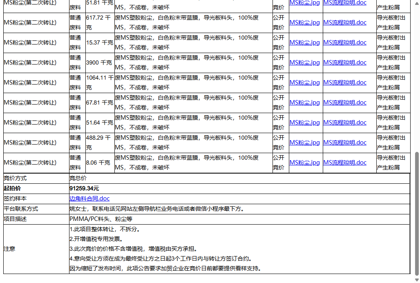Click the 废MS塑胶粉尘 description in 51.64 千克 row
This screenshot has width=420, height=283.
click(187, 123)
